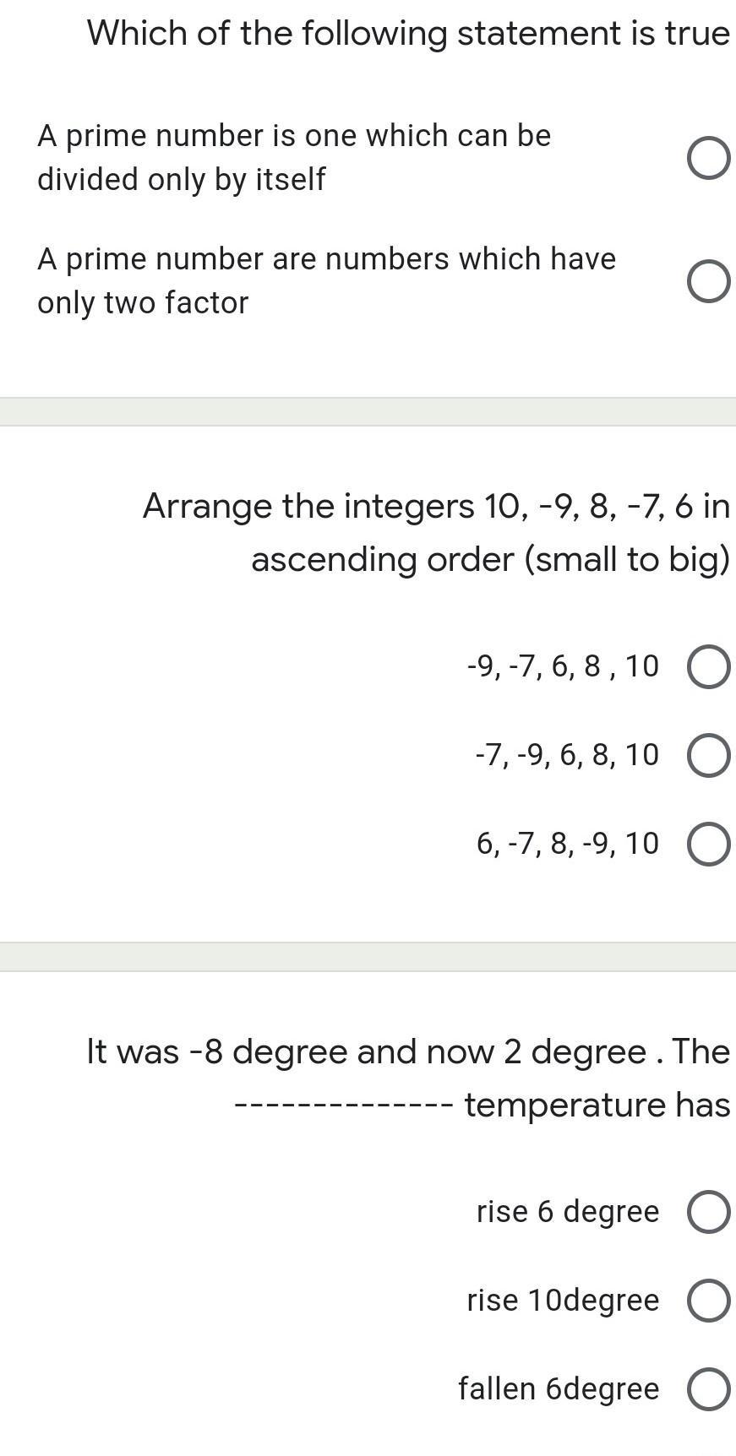
Task: Click the option text '-9, -7, 6, 8 , 10'
Action: pos(563,666)
